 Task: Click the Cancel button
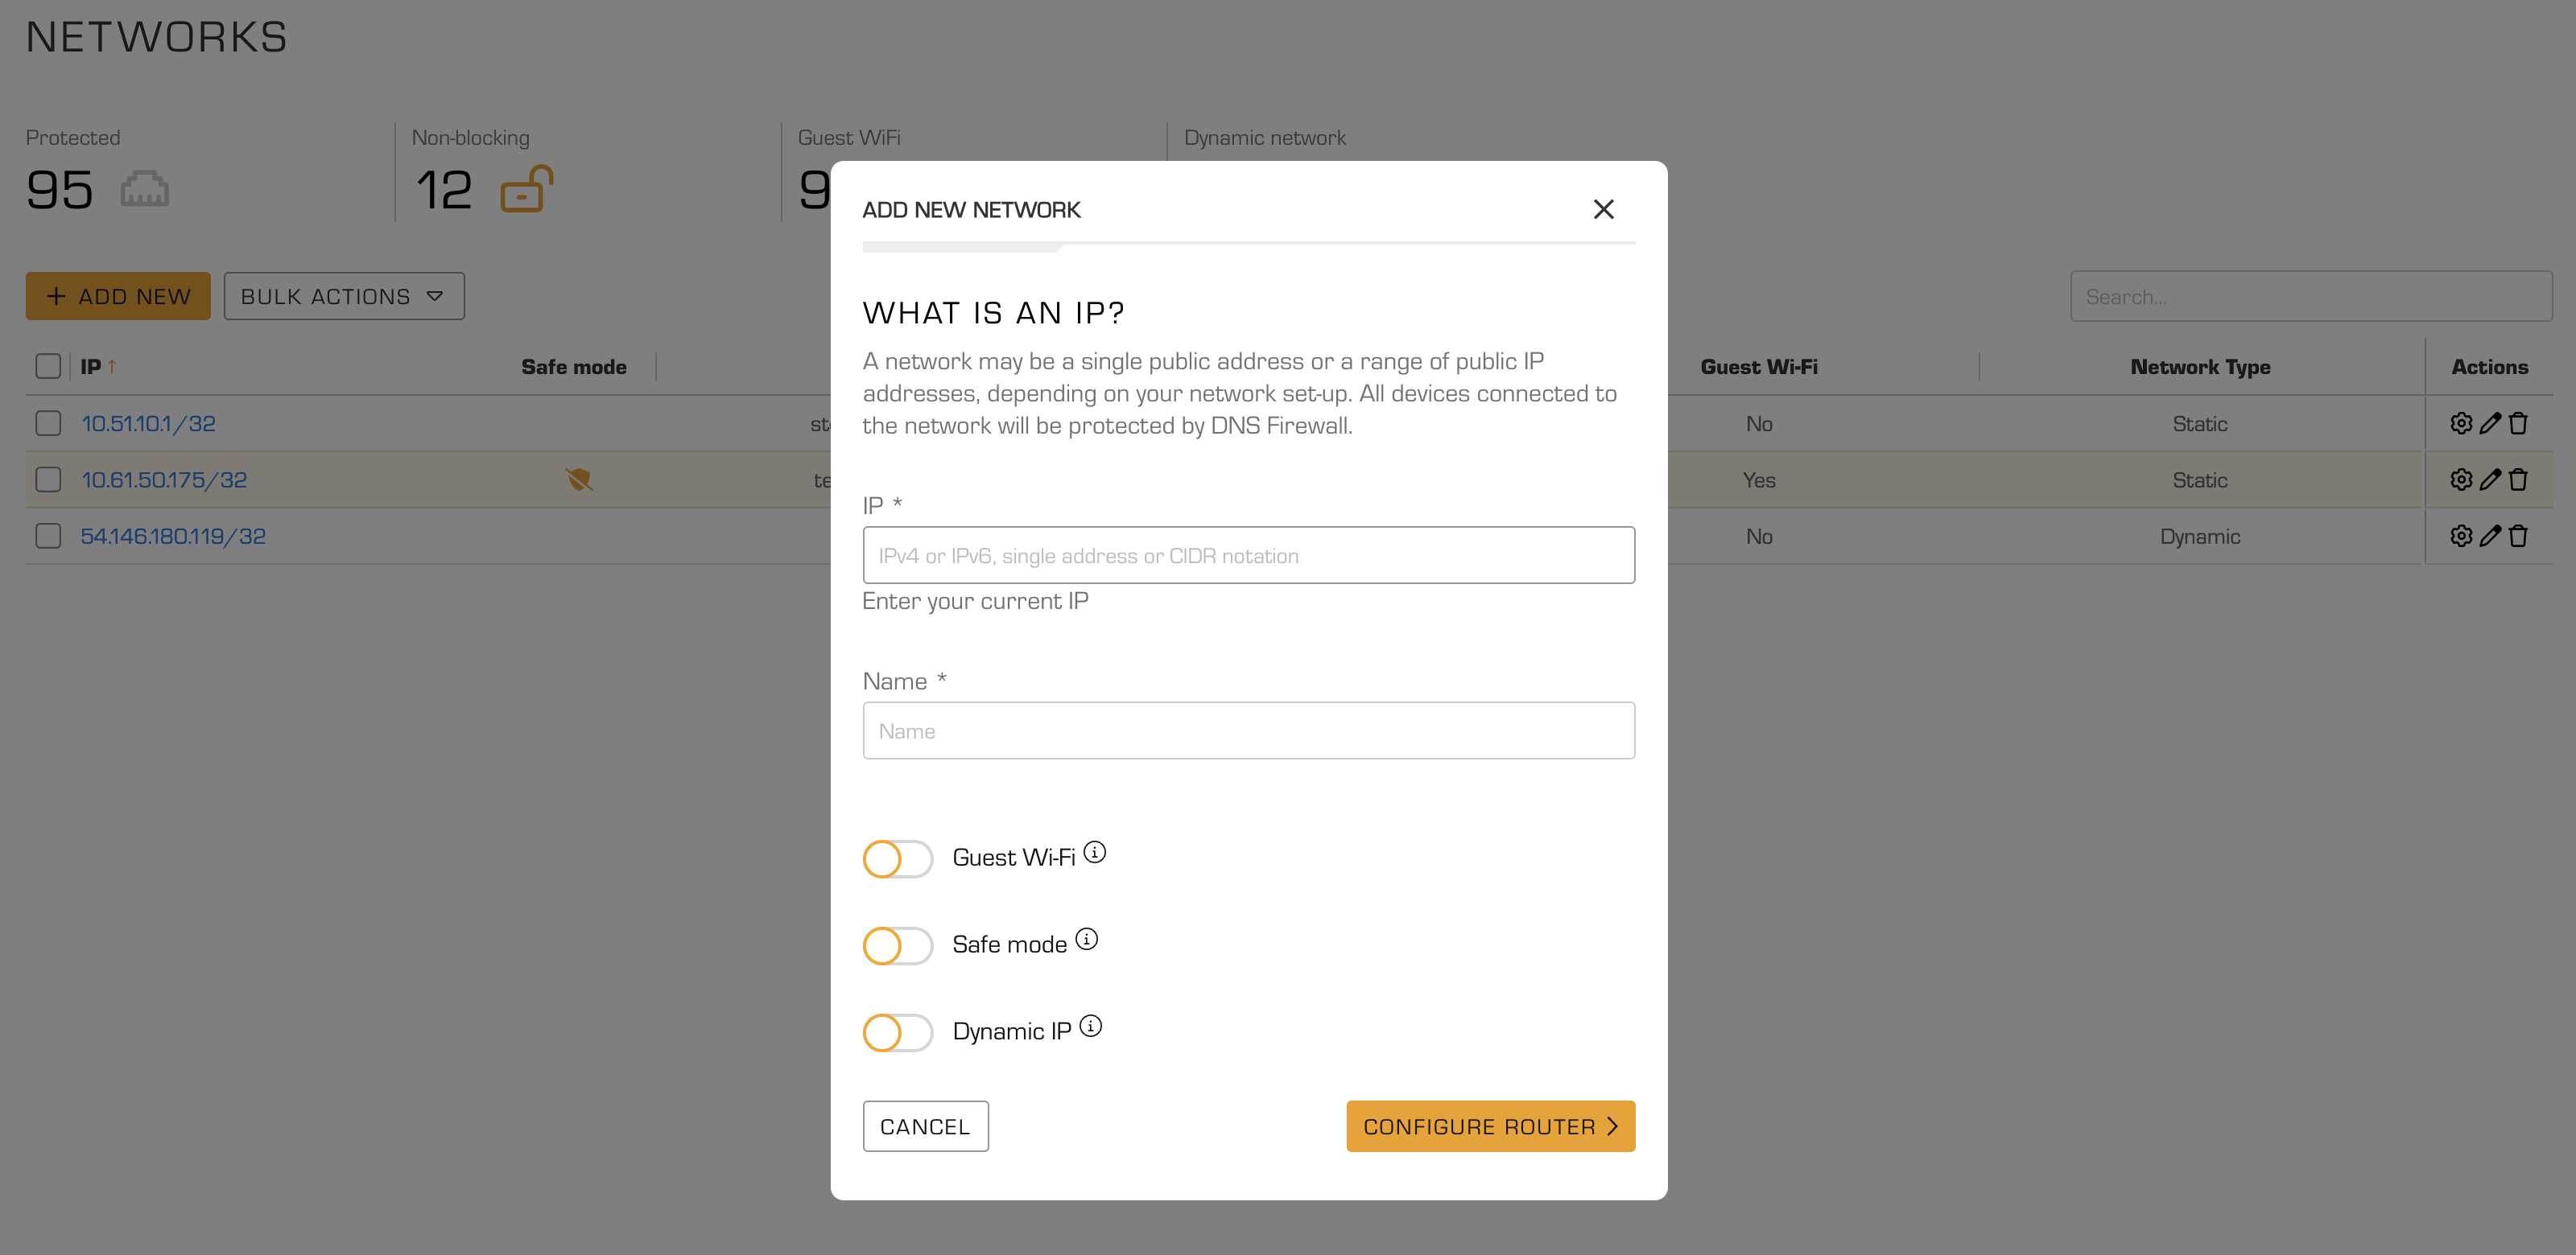click(x=925, y=1126)
